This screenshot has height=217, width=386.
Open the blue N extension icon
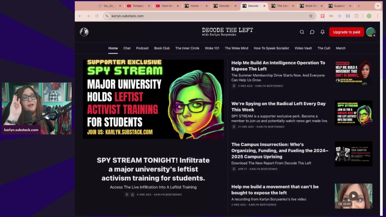pos(348,16)
